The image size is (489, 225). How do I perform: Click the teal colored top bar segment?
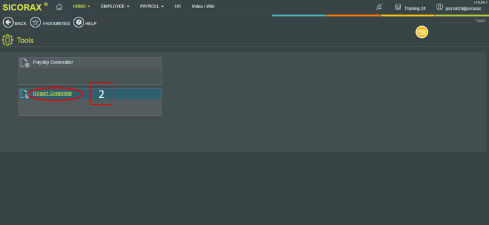click(x=299, y=16)
